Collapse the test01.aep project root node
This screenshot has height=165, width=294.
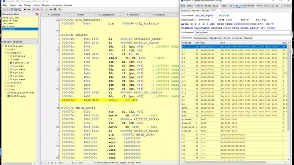(x=3, y=46)
